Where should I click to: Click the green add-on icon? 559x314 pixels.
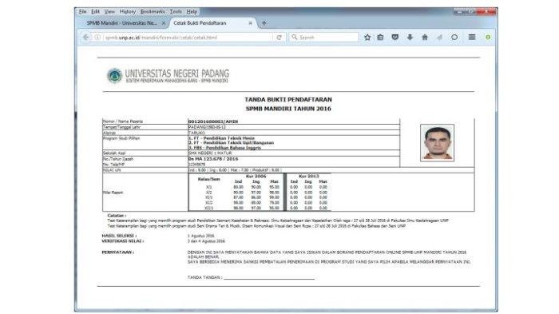pos(488,37)
